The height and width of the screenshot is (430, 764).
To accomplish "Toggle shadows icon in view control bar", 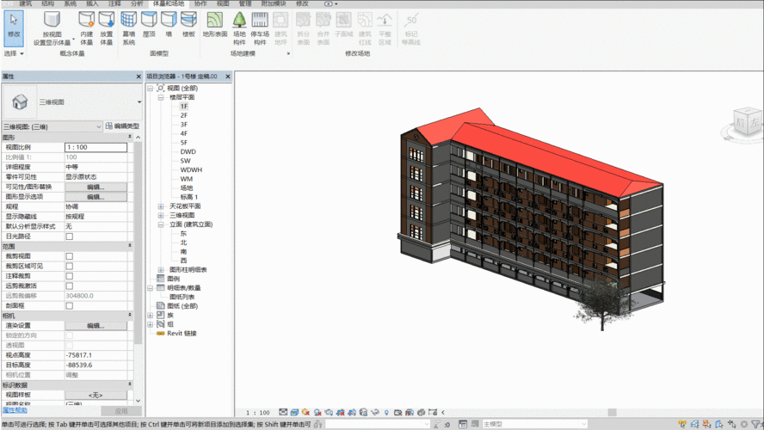I will (x=317, y=412).
